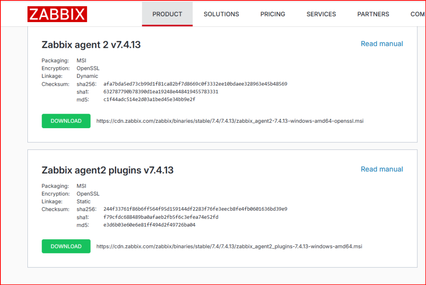Select sha256 checksum starting afa7bda5
Image resolution: width=426 pixels, height=285 pixels.
click(195, 84)
